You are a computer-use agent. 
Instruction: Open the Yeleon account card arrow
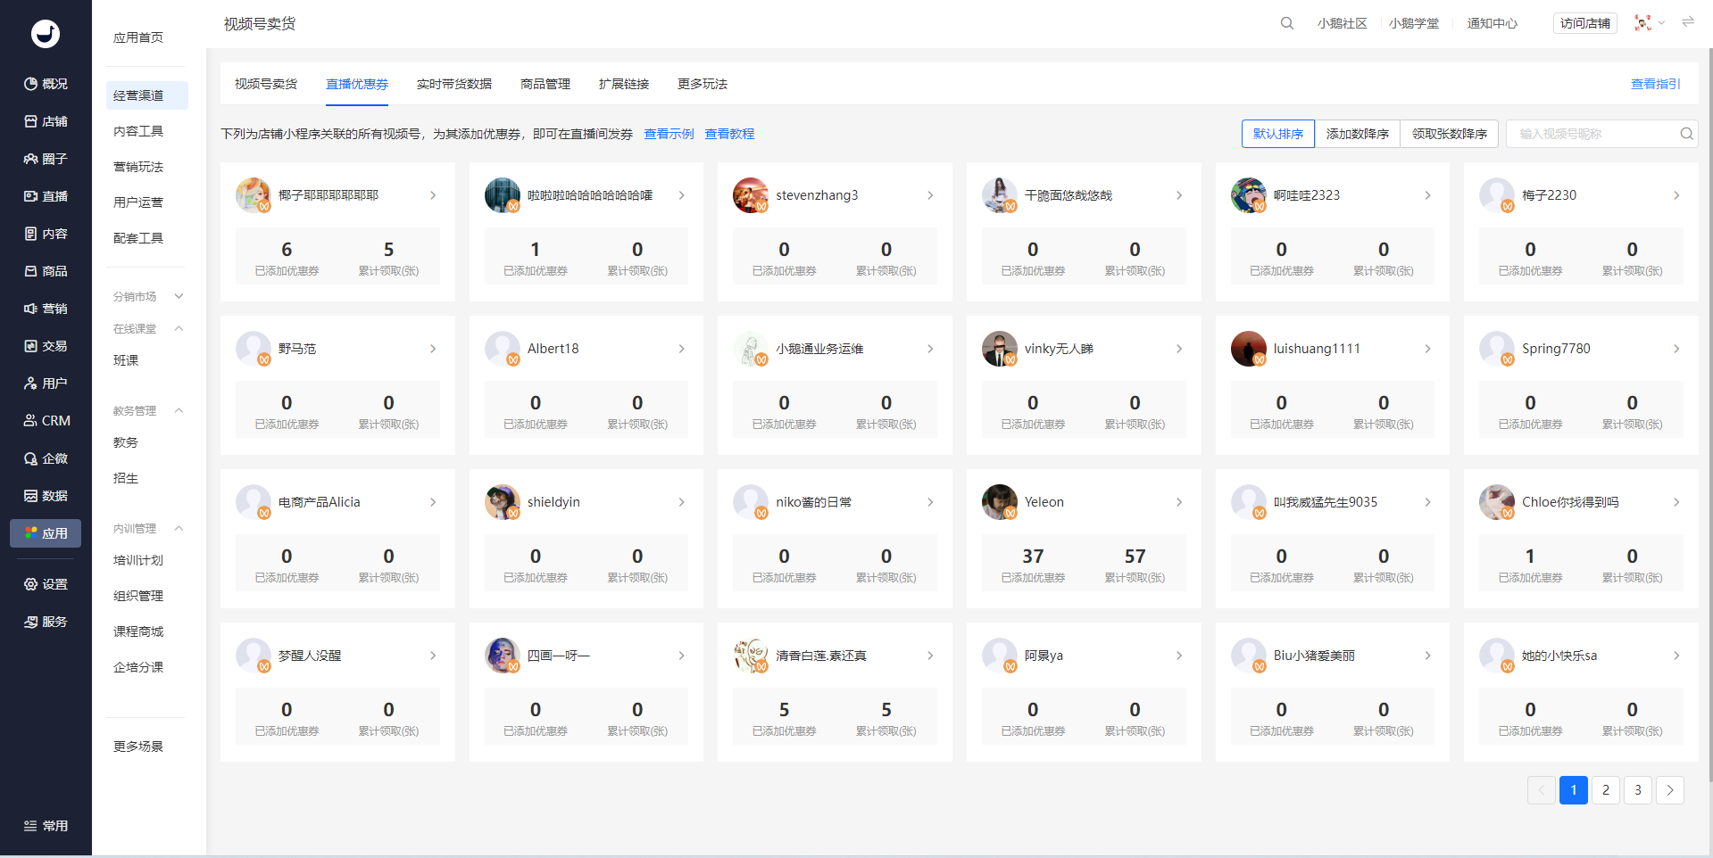click(1179, 502)
